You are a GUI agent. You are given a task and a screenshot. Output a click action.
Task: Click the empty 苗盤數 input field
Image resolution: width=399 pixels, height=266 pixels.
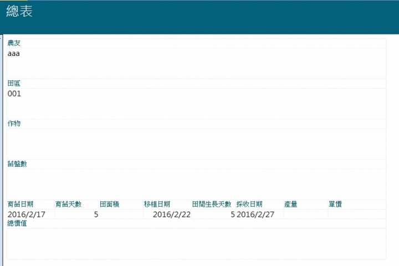pyautogui.click(x=196, y=184)
